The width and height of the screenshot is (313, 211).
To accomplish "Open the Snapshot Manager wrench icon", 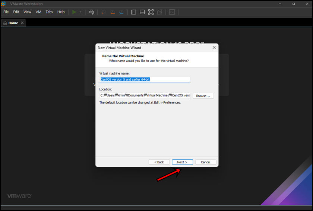I will point(121,12).
